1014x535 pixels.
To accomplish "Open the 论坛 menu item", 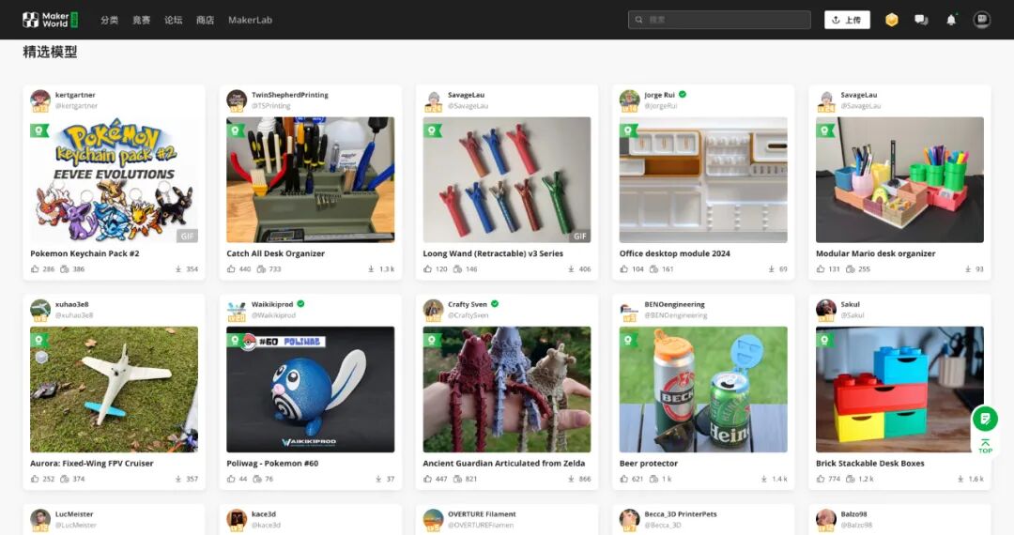I will pyautogui.click(x=174, y=20).
